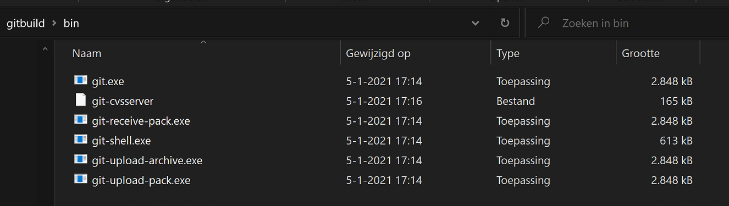Select the git-shell.exe application icon

[81, 140]
